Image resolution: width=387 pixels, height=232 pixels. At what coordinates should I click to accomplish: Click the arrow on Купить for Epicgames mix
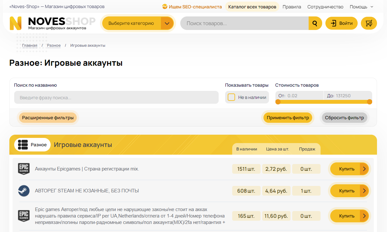click(x=364, y=169)
